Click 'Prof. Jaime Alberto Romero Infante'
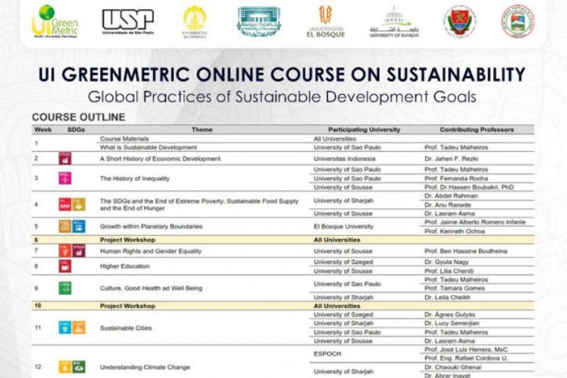 pos(475,222)
